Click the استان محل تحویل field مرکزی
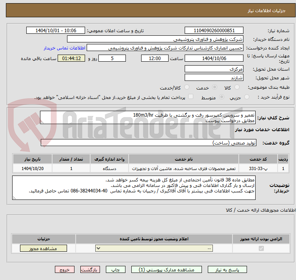Image resolution: width=296 pixels, height=280 pixels. coord(214,69)
